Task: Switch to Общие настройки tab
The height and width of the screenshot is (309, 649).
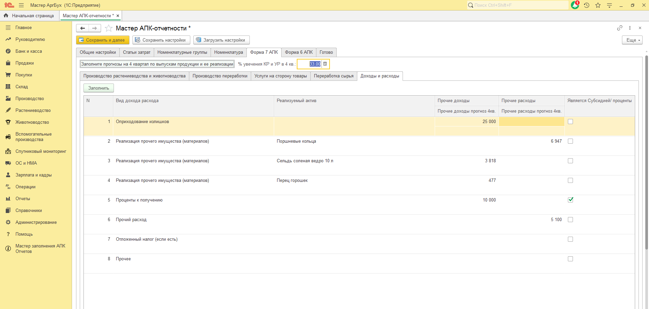Action: (98, 52)
